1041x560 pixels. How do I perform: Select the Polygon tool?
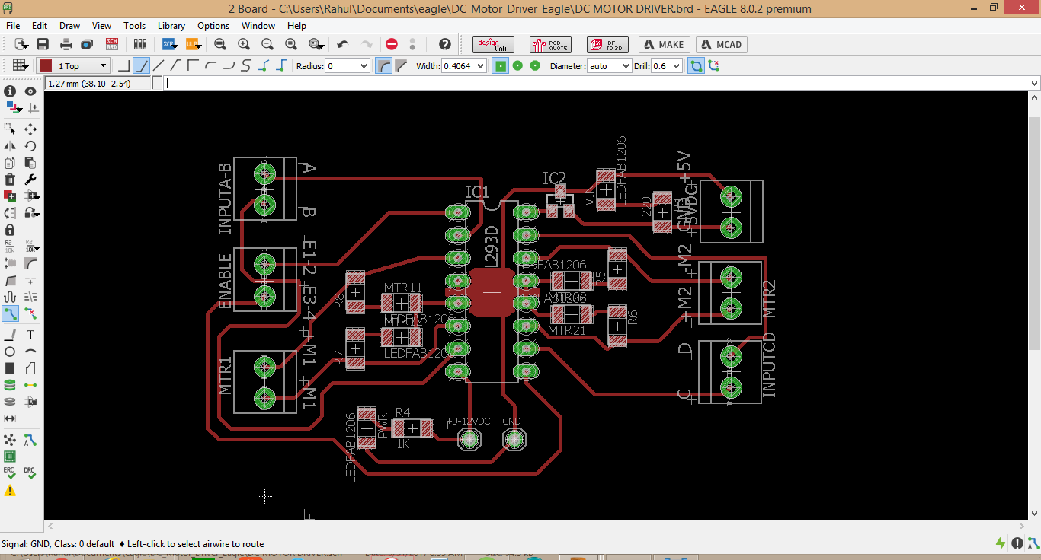30,367
